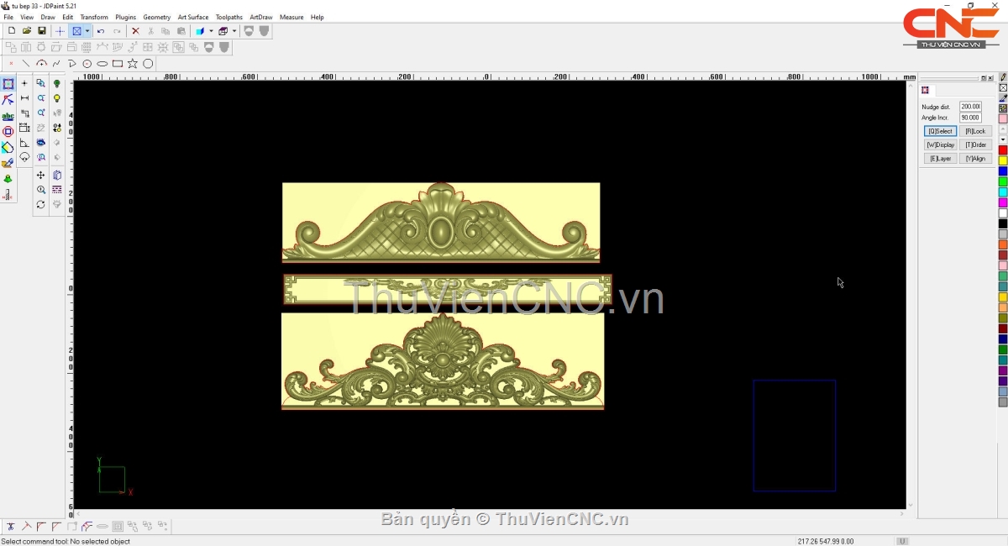Viewport: 1008px width, 546px height.
Task: Click the Nudge dist. input field
Action: click(970, 107)
